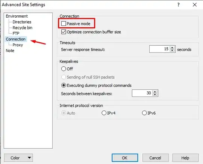Select Environment in the settings tree
203x164 pixels.
pyautogui.click(x=17, y=16)
